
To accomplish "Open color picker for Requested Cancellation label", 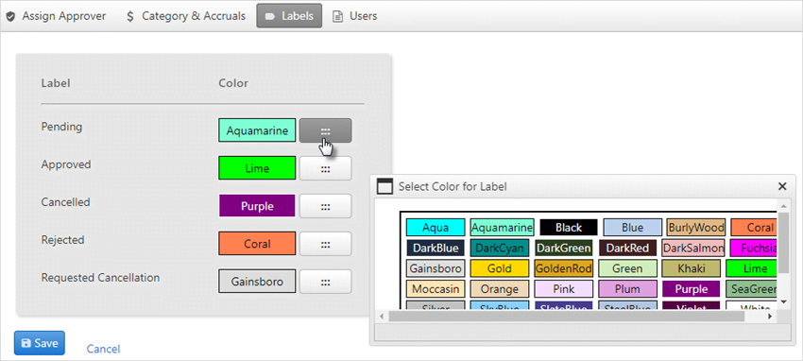I will click(325, 281).
